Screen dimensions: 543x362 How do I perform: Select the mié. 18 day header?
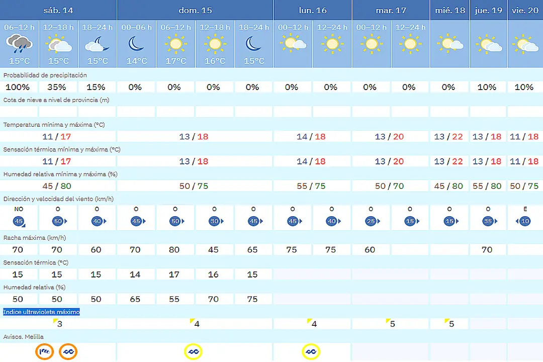(x=450, y=10)
